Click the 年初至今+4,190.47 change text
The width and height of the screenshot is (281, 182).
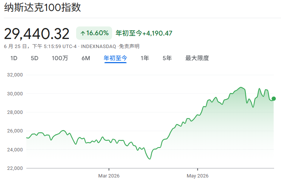tap(144, 33)
